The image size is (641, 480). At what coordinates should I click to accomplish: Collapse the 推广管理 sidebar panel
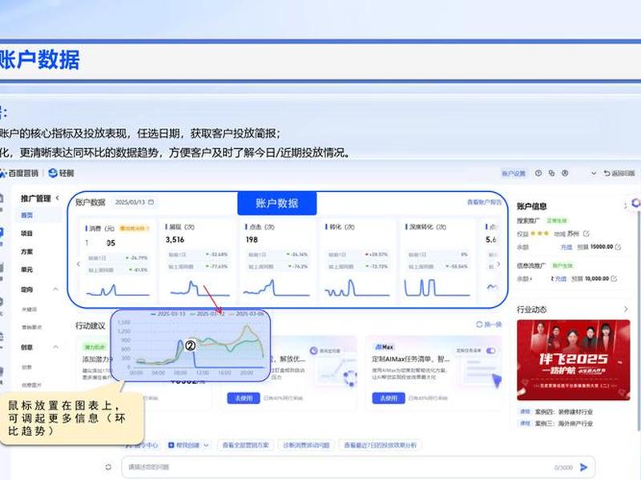(x=57, y=198)
